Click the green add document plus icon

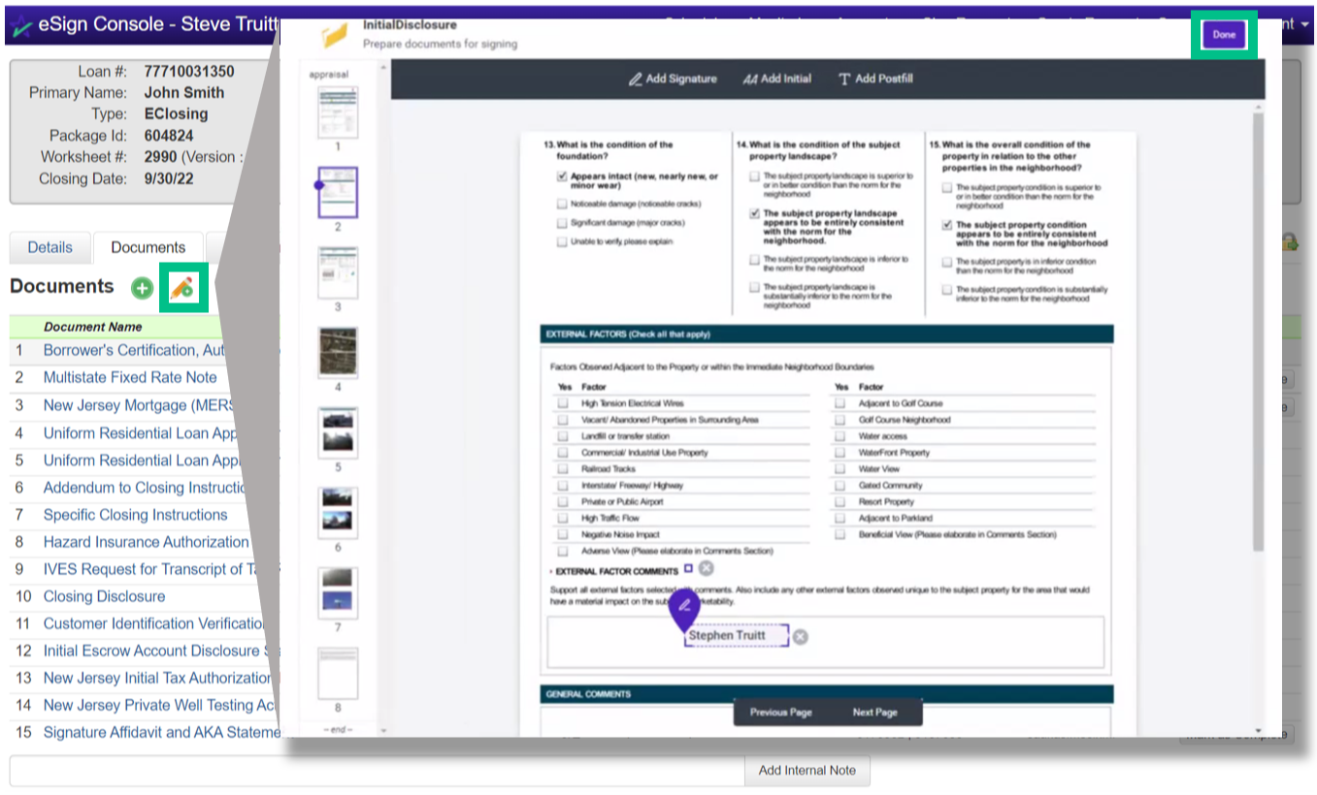pos(142,288)
